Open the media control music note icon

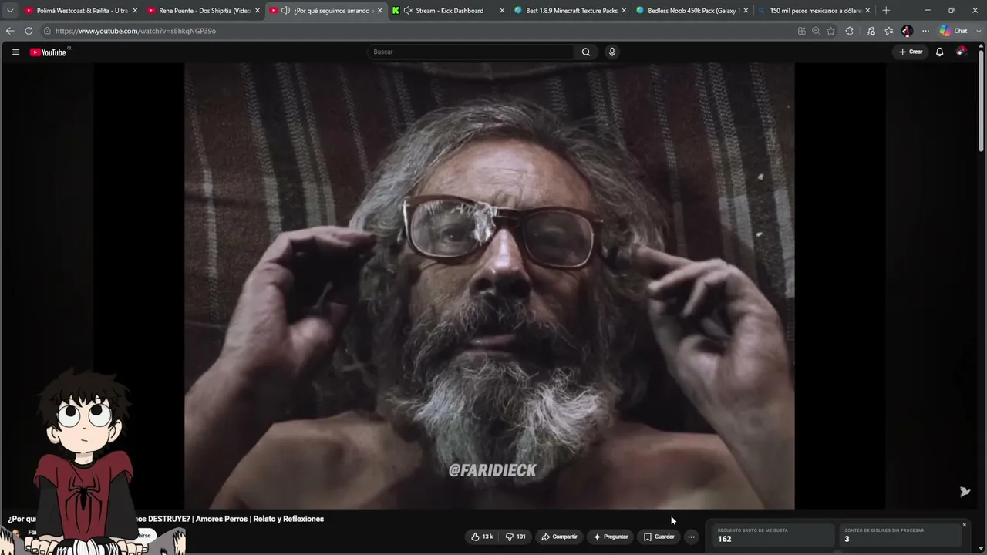(x=871, y=31)
